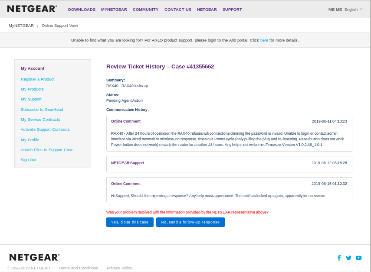Open the SUPPORT menu item
371x272 pixels.
pos(232,10)
